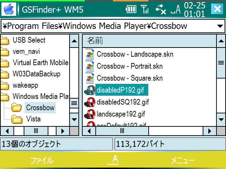Image resolution: width=226 pixels, height=169 pixels.
Task: Click the open Crossbow folder icon
Action: pos(17,107)
